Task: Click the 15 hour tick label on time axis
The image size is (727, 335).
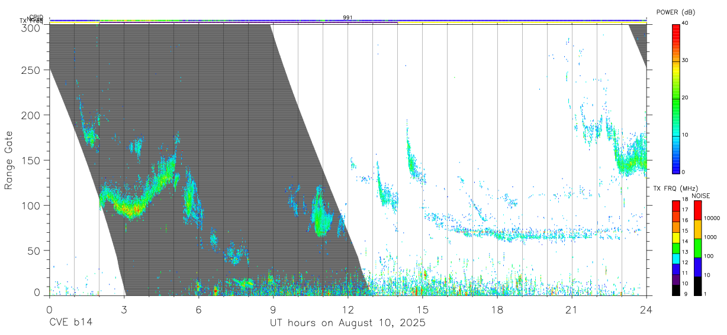Action: (423, 310)
